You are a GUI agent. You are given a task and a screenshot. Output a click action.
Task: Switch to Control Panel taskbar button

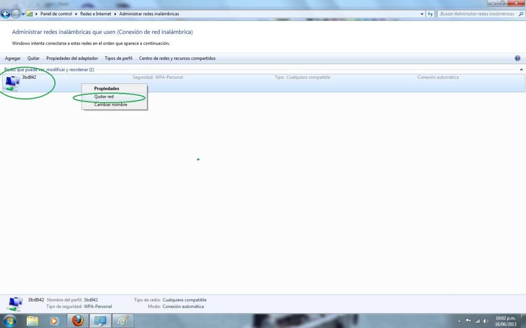[x=100, y=321]
